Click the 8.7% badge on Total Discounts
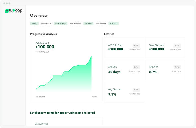Screen dimensions: 196x128 coord(177,46)
